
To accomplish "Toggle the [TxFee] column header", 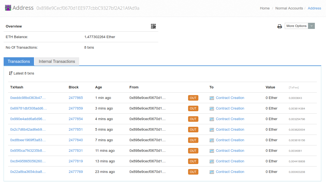I will 294,88.
